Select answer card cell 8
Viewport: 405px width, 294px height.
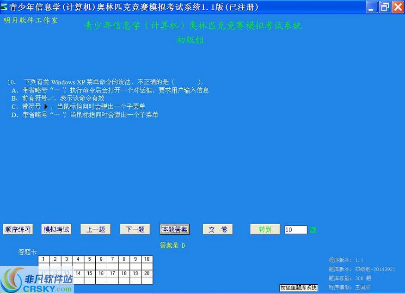click(x=124, y=259)
